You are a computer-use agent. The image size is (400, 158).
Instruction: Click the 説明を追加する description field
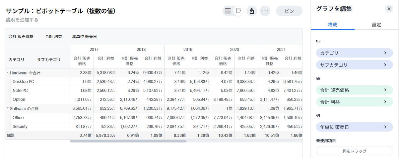[x=22, y=20]
